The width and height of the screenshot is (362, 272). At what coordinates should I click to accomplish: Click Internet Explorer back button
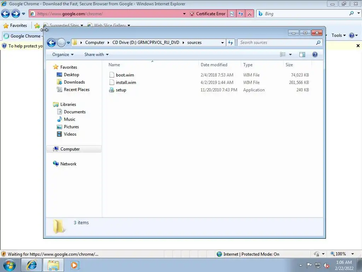coord(6,14)
